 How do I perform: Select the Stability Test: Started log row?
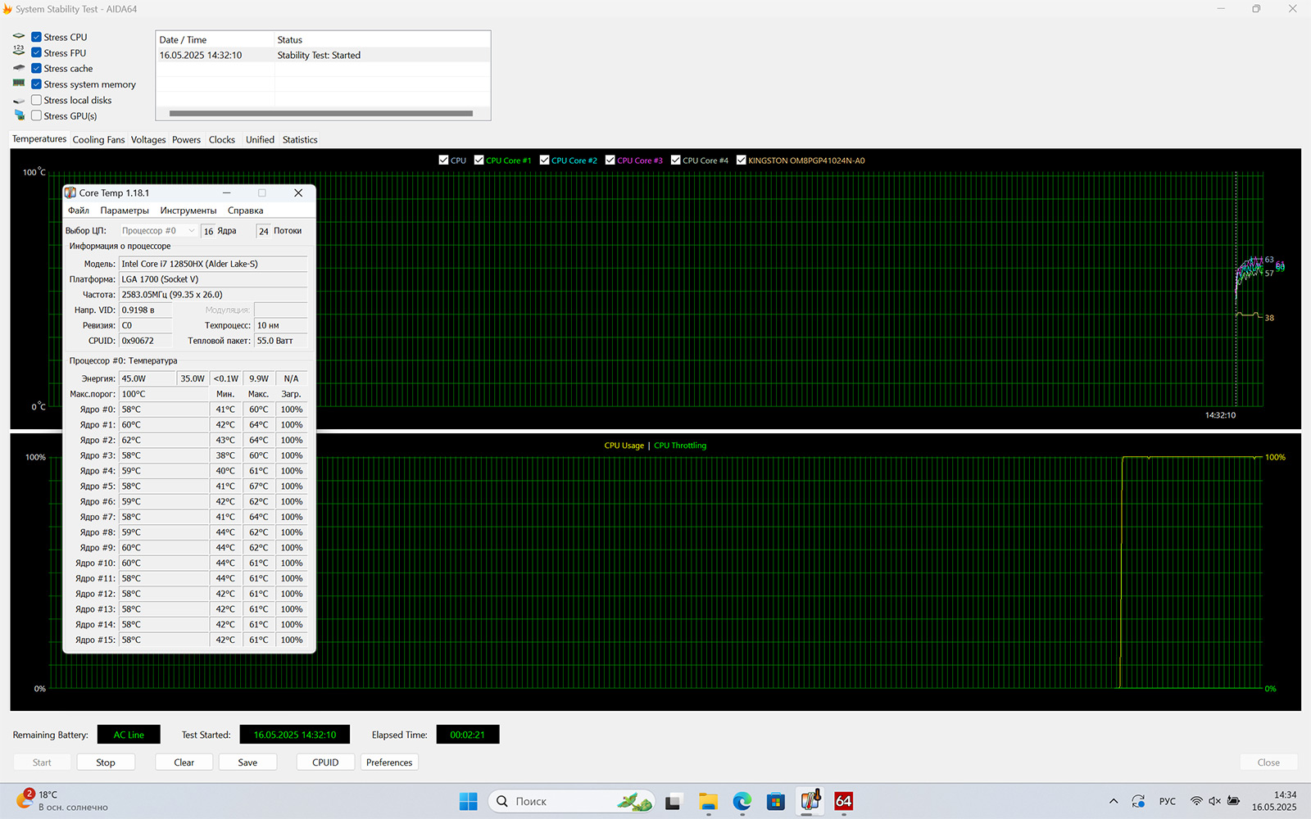coord(323,56)
